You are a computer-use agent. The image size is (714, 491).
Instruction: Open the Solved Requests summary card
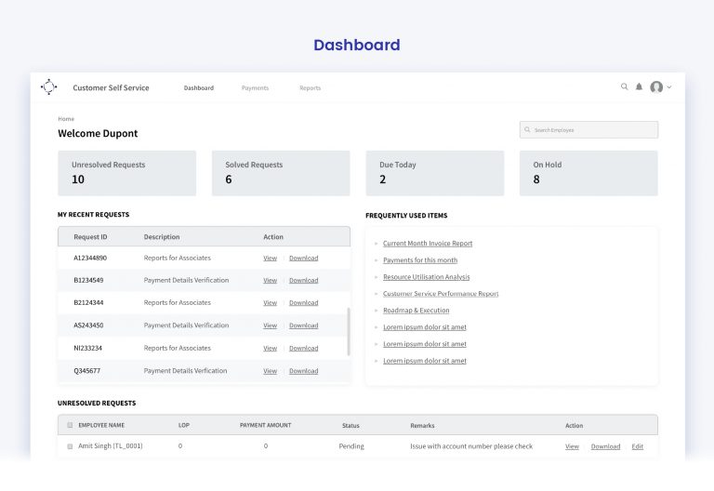(x=281, y=173)
